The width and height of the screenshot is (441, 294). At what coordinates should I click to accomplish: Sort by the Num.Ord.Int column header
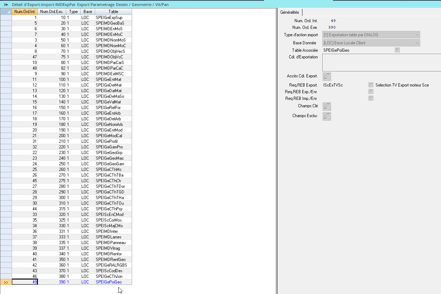click(x=25, y=12)
